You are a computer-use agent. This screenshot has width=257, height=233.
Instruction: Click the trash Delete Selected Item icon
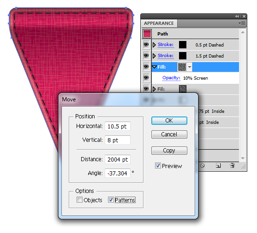click(x=232, y=165)
